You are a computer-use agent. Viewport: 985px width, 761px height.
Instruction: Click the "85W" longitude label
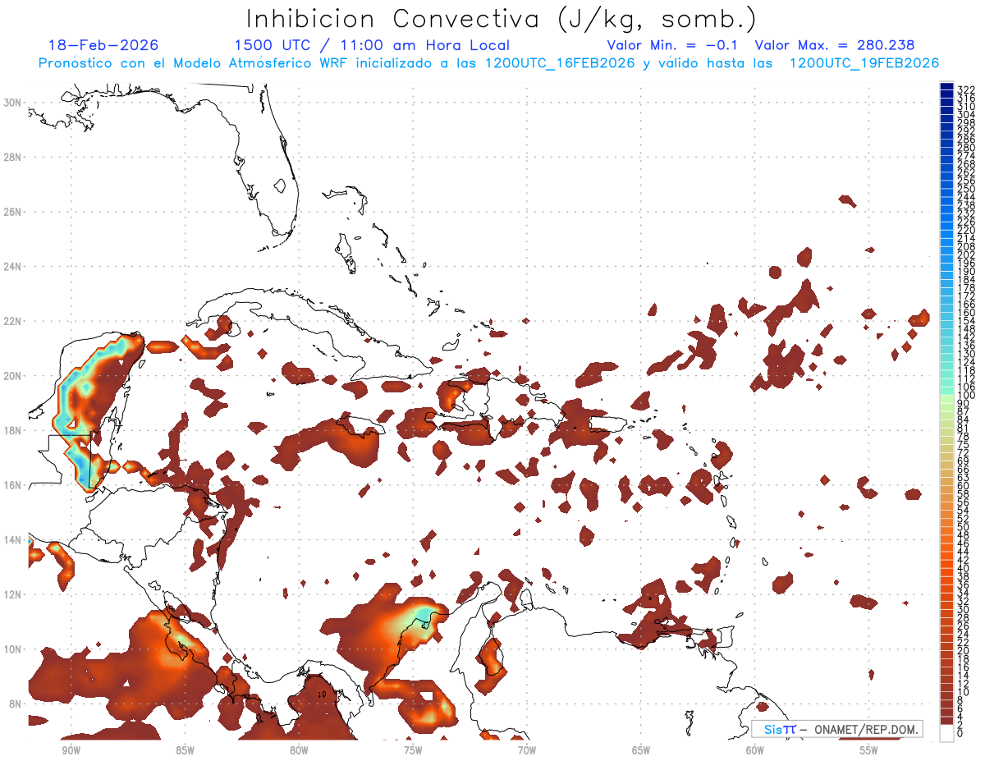pyautogui.click(x=185, y=750)
